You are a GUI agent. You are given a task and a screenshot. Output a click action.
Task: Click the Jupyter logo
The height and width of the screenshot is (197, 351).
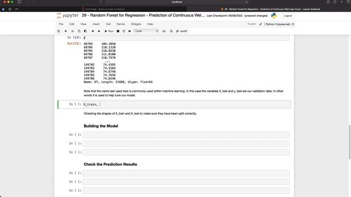[x=68, y=15]
